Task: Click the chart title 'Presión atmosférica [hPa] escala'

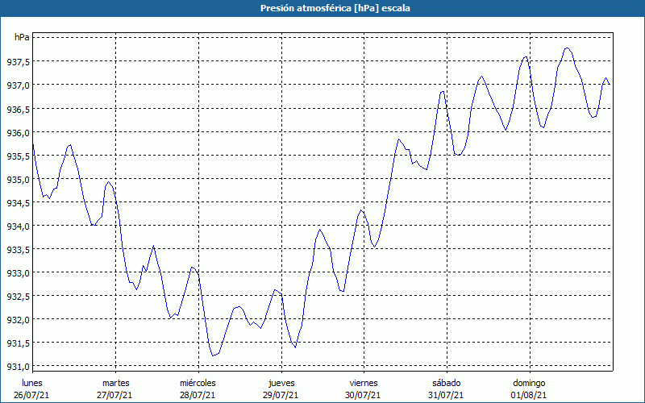Action: pos(335,8)
